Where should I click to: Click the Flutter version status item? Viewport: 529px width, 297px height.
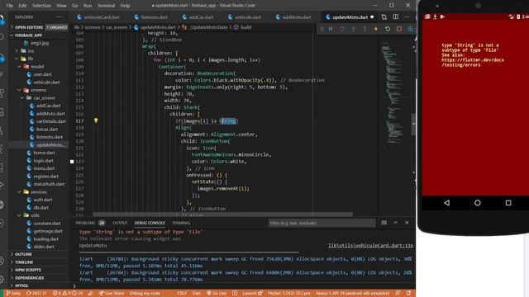point(288,294)
